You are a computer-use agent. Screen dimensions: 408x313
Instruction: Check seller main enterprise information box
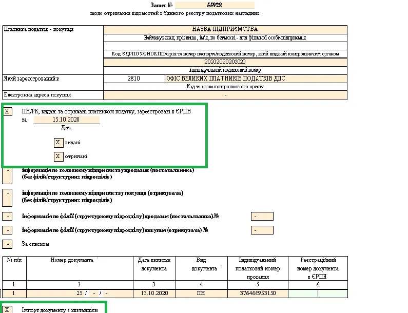click(7, 175)
